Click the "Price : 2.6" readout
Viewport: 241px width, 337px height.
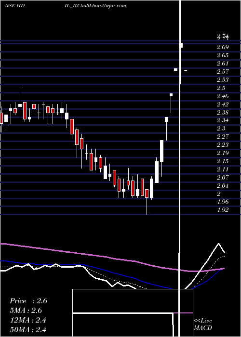(28, 301)
